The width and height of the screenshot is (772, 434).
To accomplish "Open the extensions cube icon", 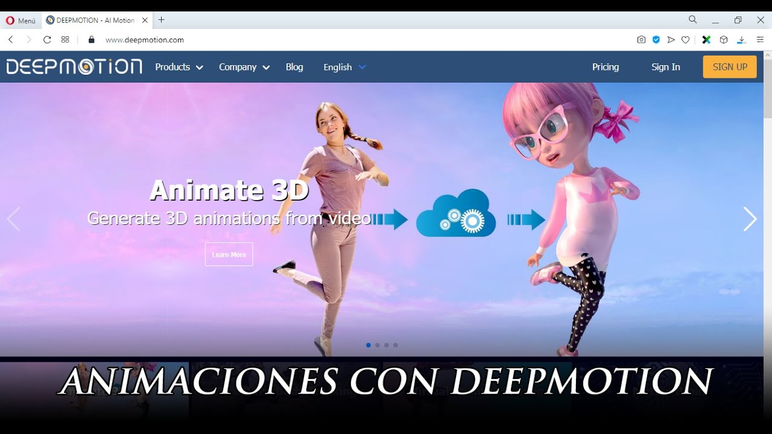I will [x=724, y=40].
